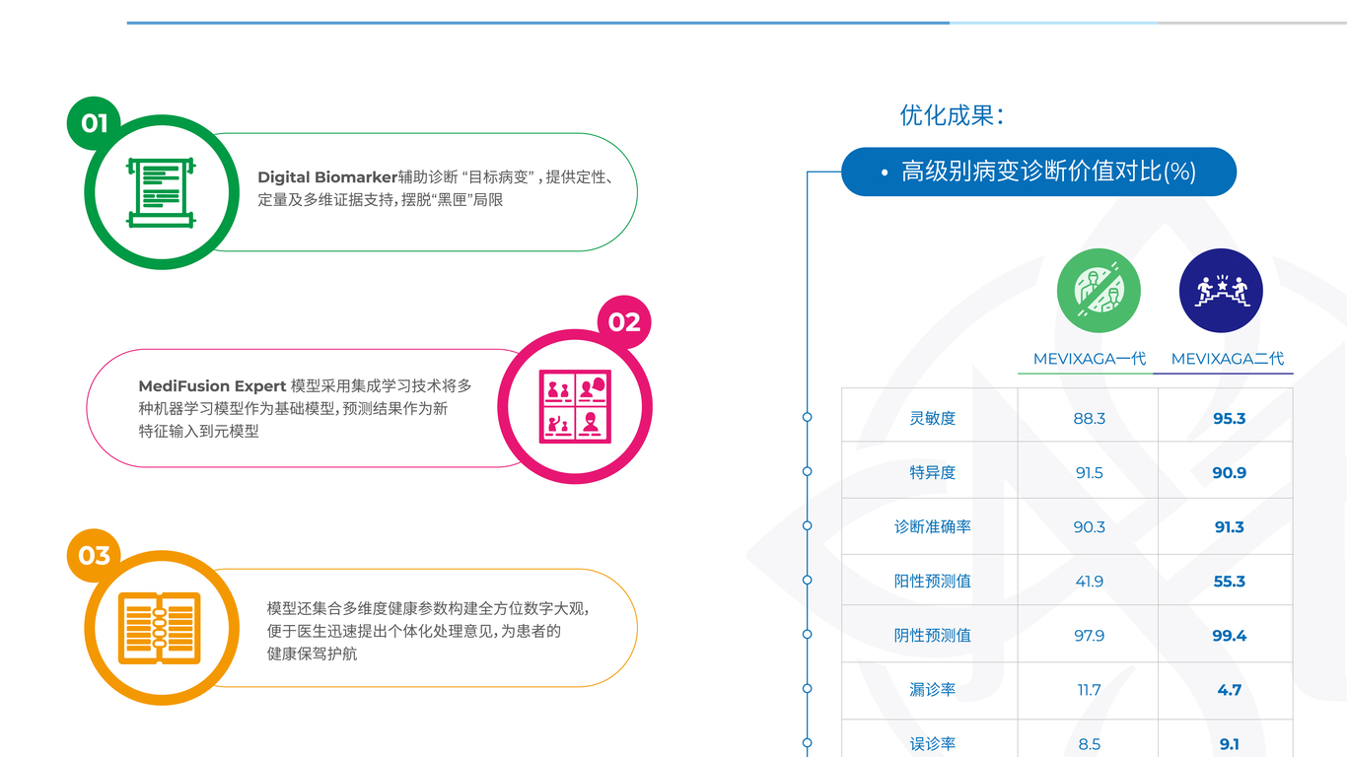Click the 高级别病变诊断价值对比(%) blue banner
1347x757 pixels.
[1038, 172]
